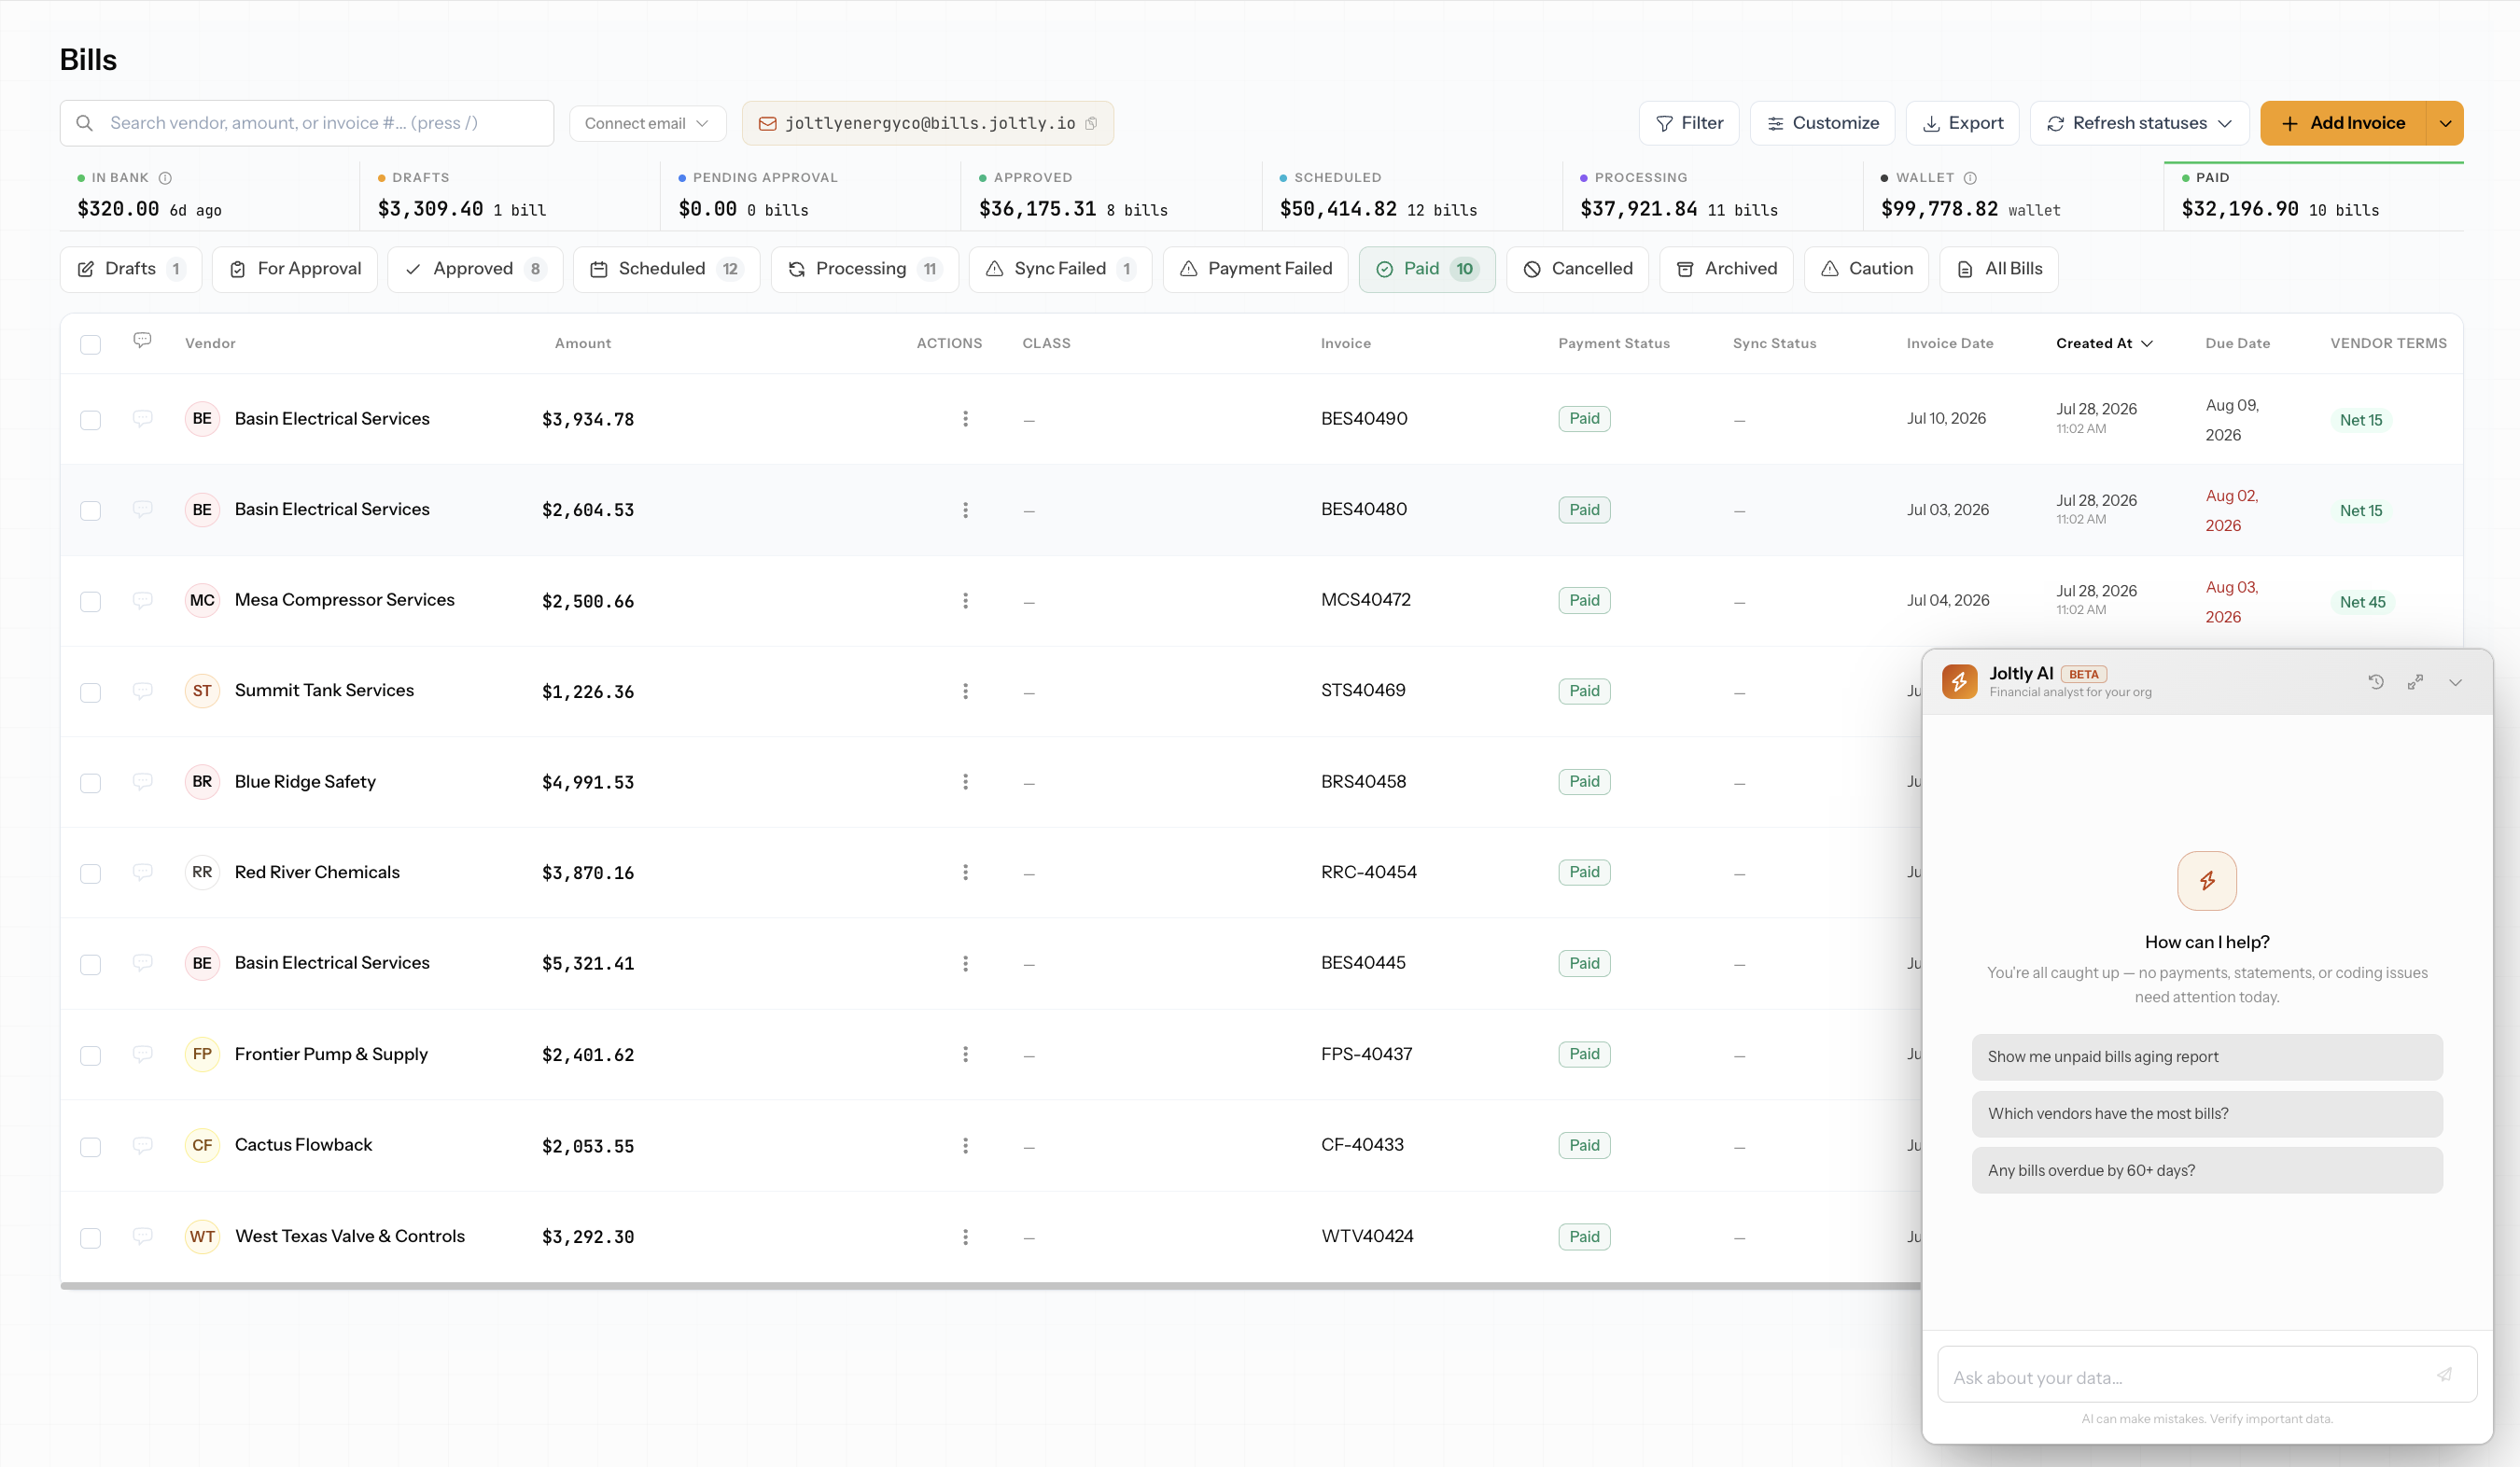Toggle the select-all bills checkbox
The width and height of the screenshot is (2520, 1467).
point(90,345)
